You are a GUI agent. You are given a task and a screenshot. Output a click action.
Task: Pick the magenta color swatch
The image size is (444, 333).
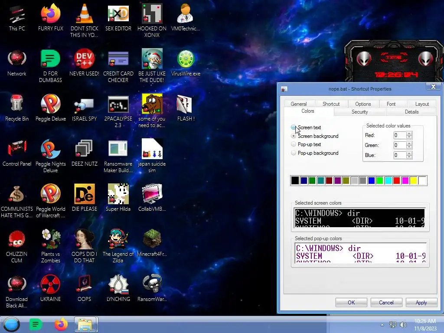click(405, 180)
